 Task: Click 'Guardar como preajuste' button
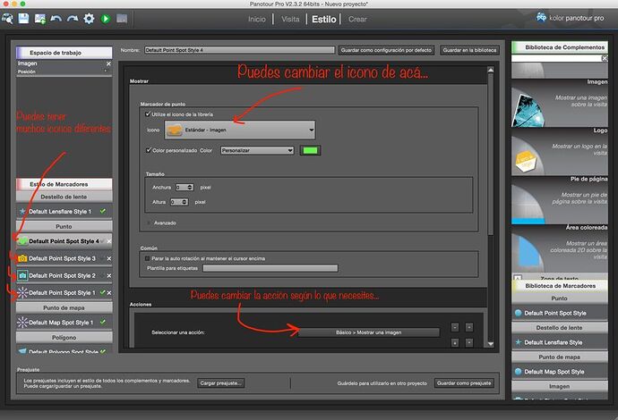[464, 383]
